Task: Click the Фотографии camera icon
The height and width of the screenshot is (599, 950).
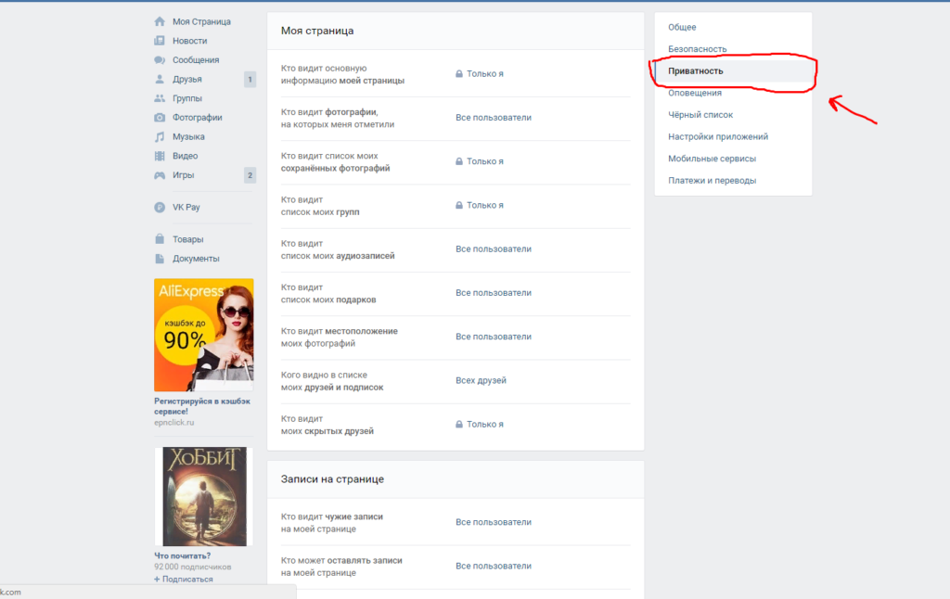Action: tap(160, 118)
